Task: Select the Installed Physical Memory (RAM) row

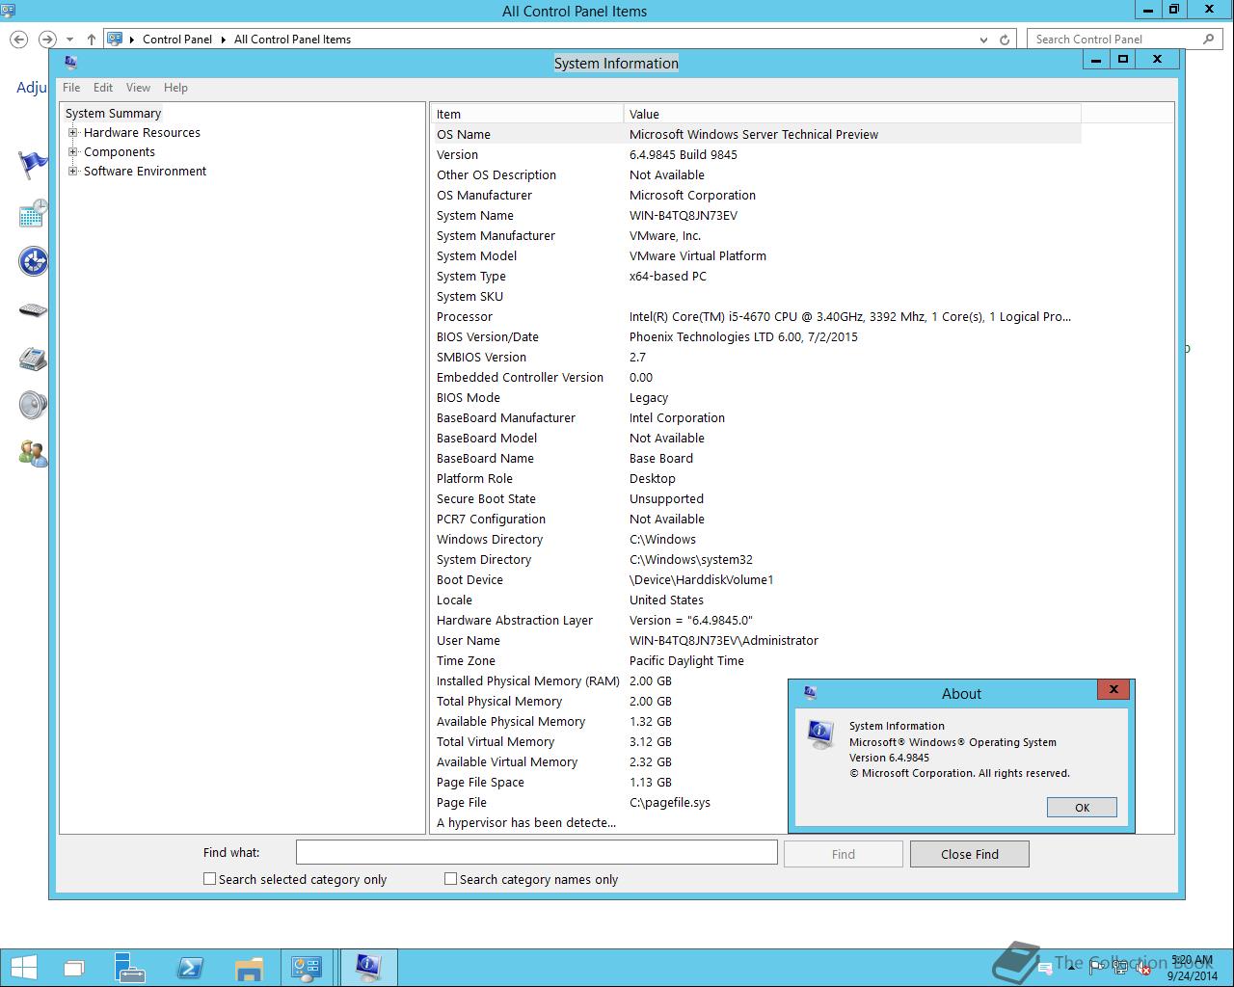Action: click(x=756, y=681)
